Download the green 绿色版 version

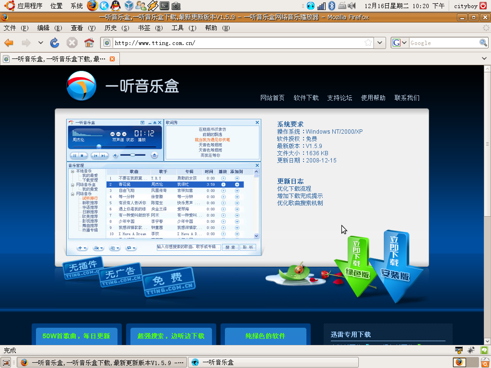coord(356,266)
